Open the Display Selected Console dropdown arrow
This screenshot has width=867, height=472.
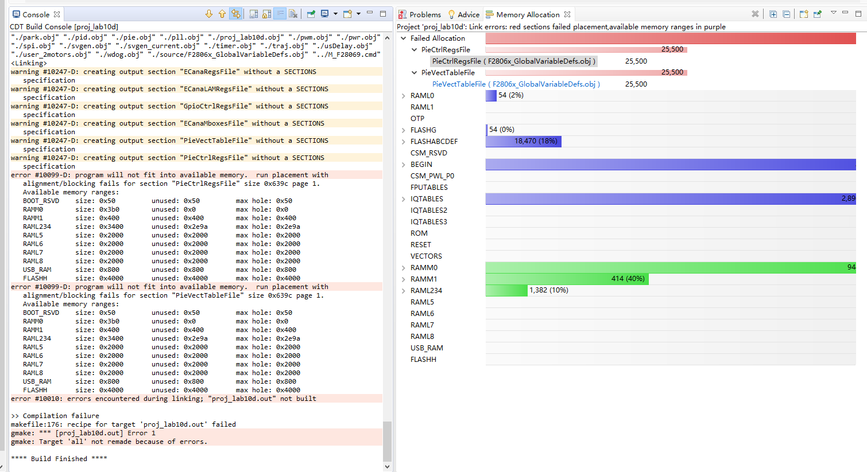334,14
